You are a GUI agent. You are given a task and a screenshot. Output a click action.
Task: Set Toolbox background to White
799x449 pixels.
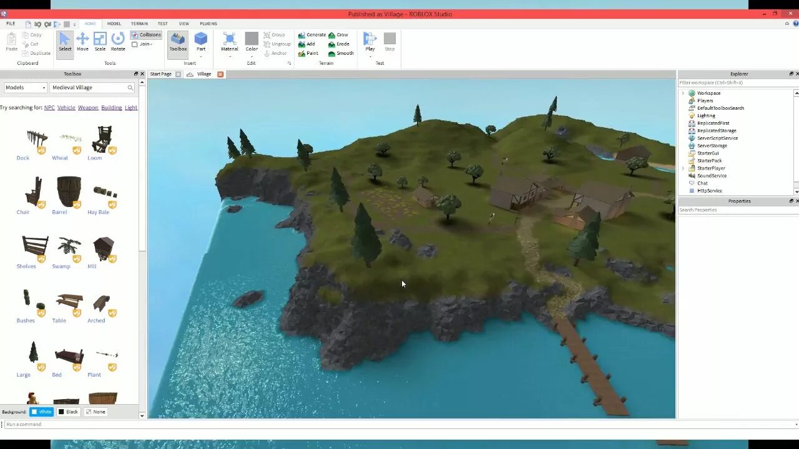click(x=42, y=412)
